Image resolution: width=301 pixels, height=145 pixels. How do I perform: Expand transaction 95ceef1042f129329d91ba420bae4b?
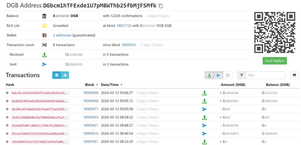tap(7, 133)
